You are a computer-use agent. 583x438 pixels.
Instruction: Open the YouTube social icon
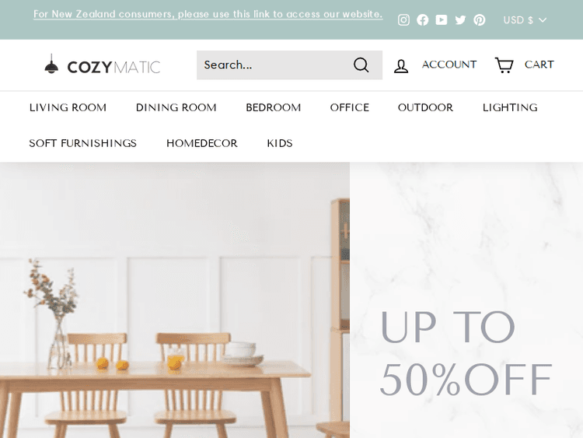point(442,19)
